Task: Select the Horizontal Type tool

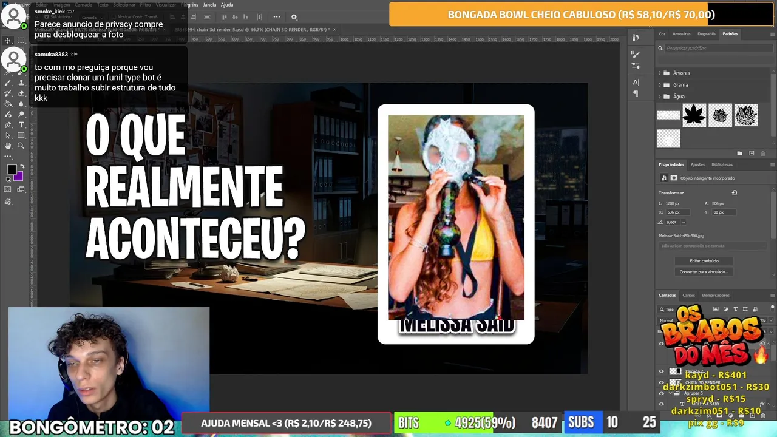Action: [21, 124]
